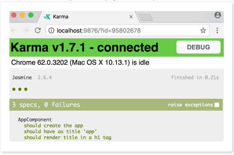This screenshot has height=155, width=234.
Task: Open spec "should have as title 'app'"
Action: [x=61, y=132]
